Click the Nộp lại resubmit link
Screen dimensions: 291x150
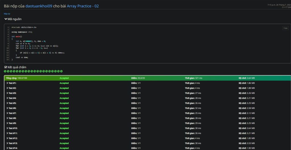[x=7, y=14]
